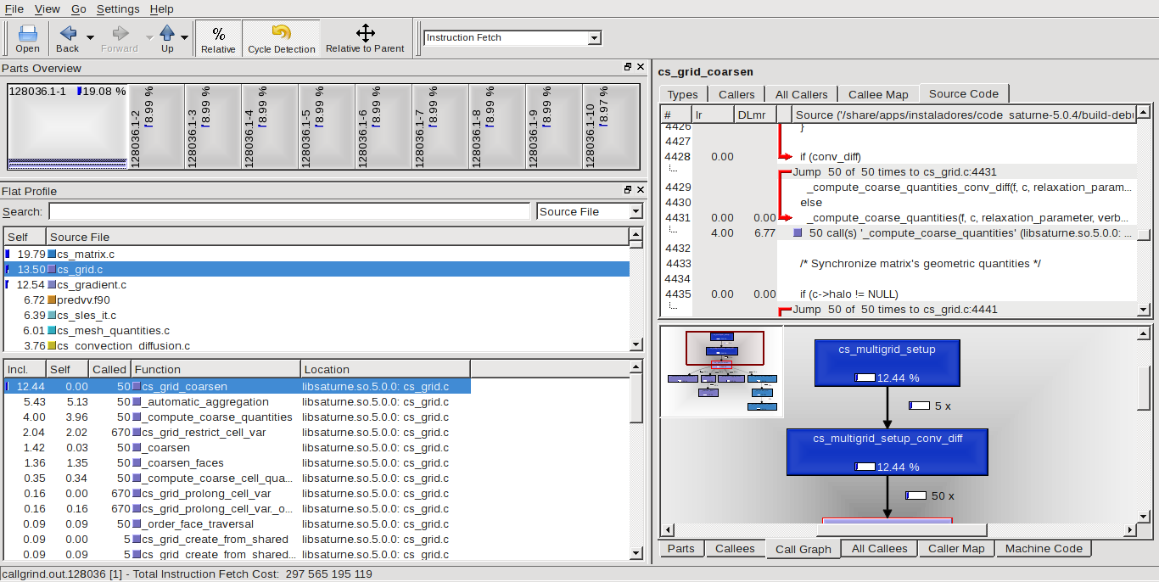The width and height of the screenshot is (1159, 582).
Task: Open the Back history dropdown arrow
Action: click(x=91, y=37)
